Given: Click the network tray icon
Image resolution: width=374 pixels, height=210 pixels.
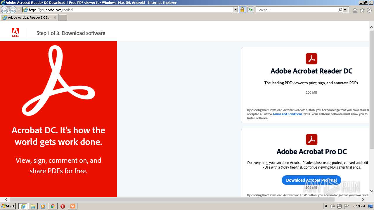Looking at the screenshot, I should pos(339,206).
